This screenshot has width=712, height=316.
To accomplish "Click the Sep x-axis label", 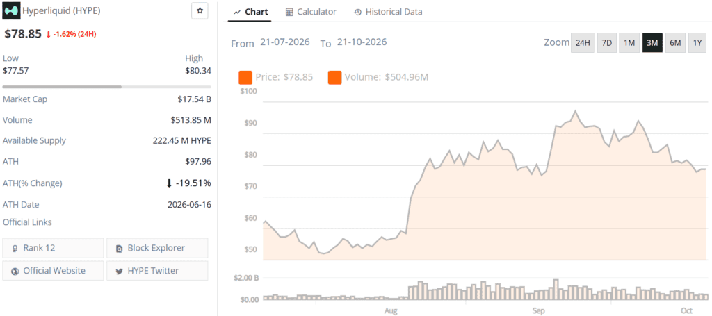I will click(x=538, y=311).
